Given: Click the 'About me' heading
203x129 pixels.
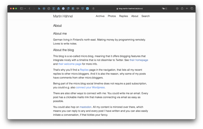Looking at the screenshot, I should coord(60,34).
